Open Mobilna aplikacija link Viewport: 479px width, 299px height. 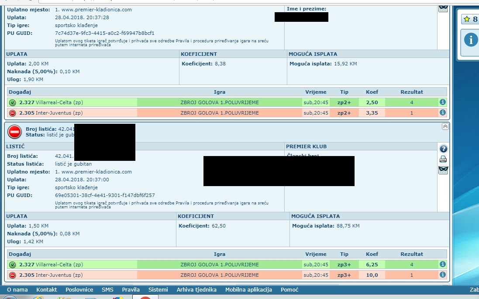(248, 289)
